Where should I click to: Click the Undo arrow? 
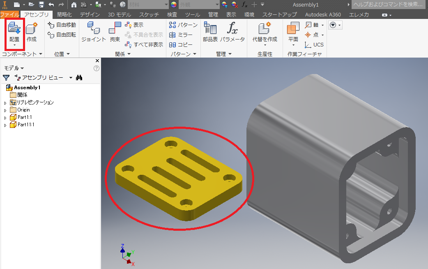[51, 5]
